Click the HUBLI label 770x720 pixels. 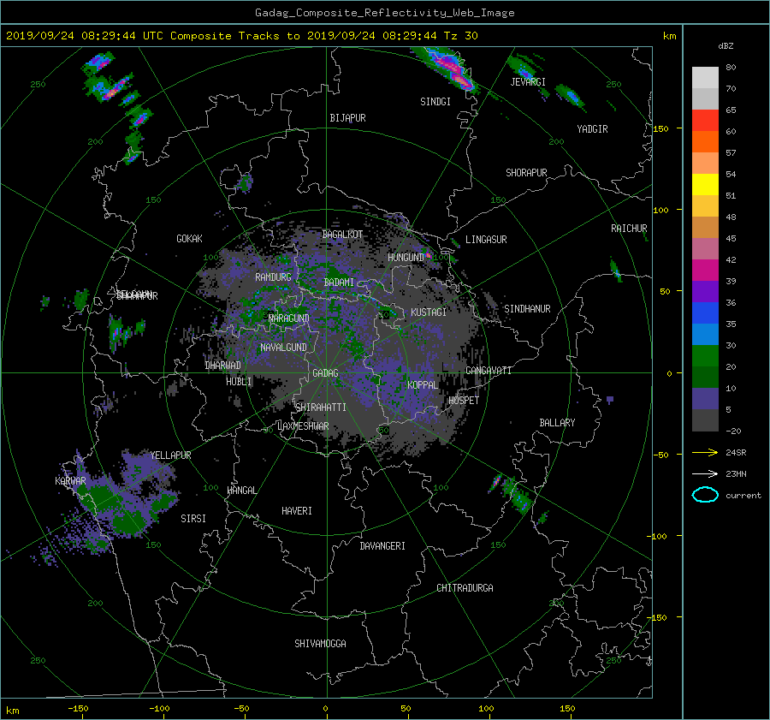pyautogui.click(x=239, y=382)
